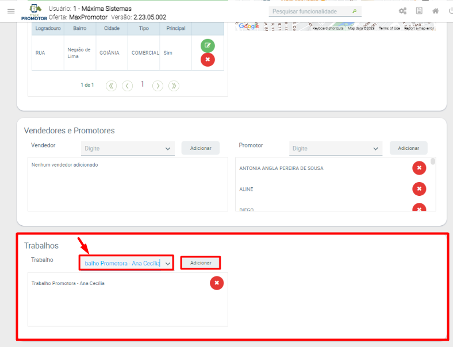Click page number 1
The height and width of the screenshot is (347, 453).
143,84
